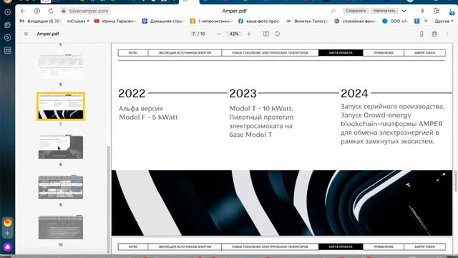Open the profile icon beside the back arrow
458x258 pixels.
[36, 11]
